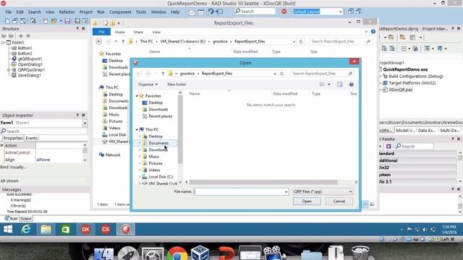Viewport: 463px width, 260px height.
Task: Open the Refactor menu
Action: tap(67, 12)
